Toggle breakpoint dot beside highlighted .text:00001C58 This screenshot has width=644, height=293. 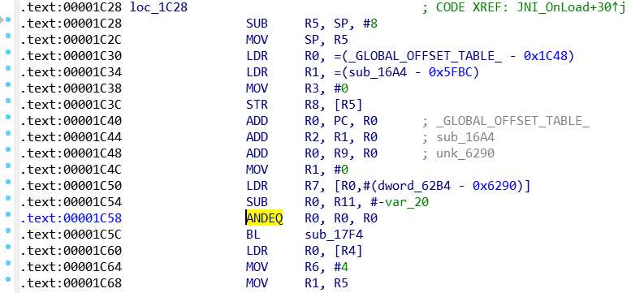[x=8, y=215]
